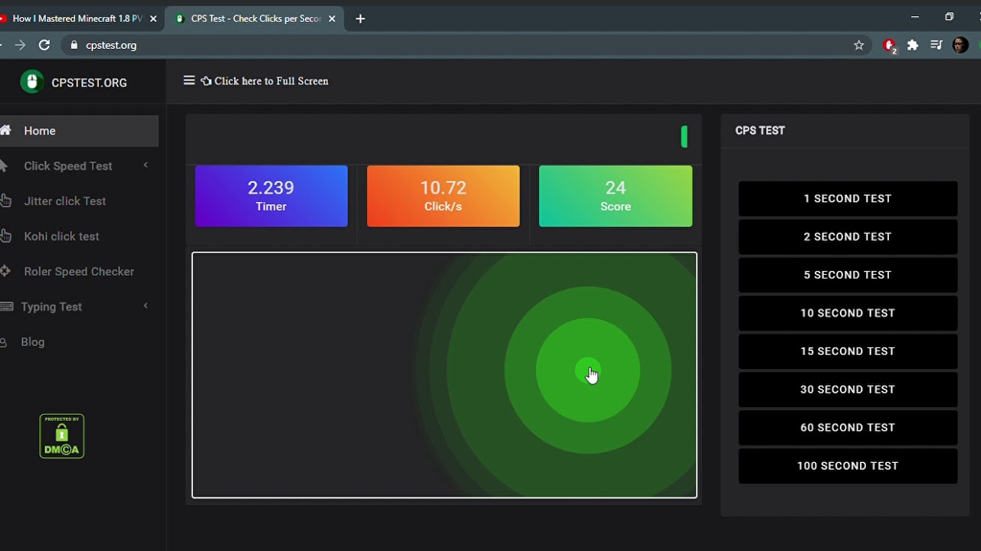Start the 2 SECOND TEST
Viewport: 981px width, 551px height.
[848, 236]
